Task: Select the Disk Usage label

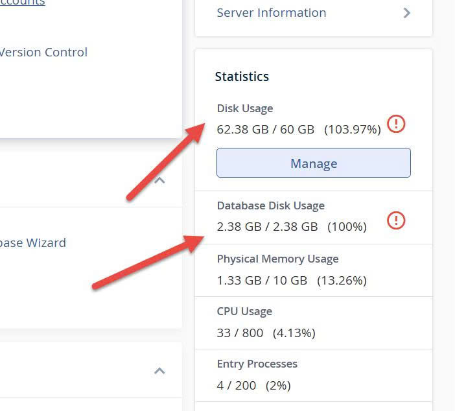Action: (245, 109)
